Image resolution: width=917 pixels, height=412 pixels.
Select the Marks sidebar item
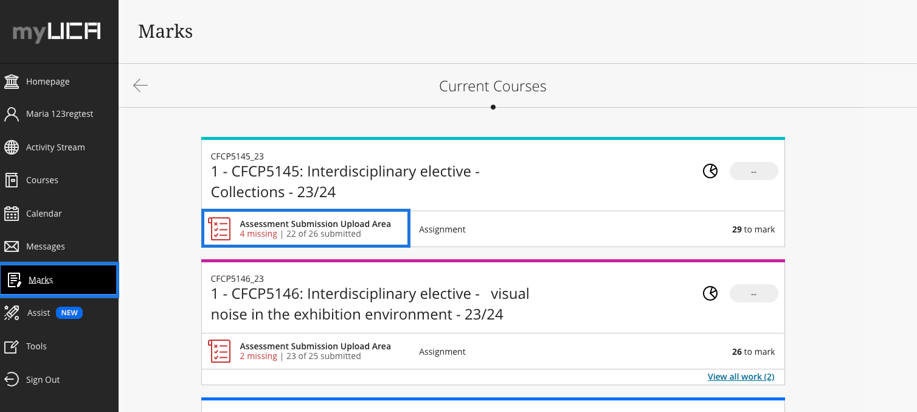pos(41,280)
